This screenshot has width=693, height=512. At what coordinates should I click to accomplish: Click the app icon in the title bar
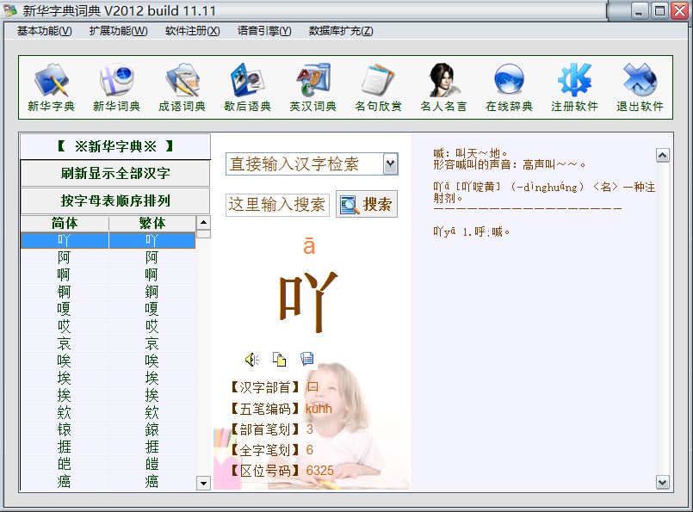click(x=10, y=10)
